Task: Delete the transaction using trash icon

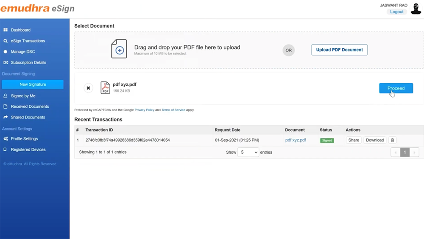Action: (392, 140)
